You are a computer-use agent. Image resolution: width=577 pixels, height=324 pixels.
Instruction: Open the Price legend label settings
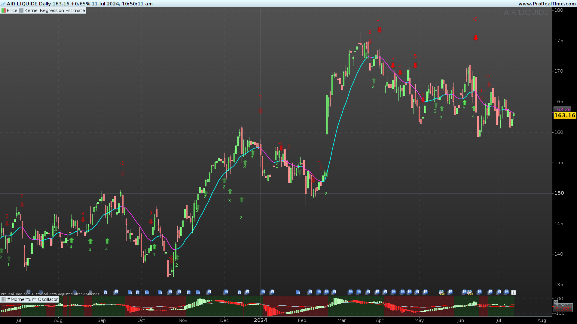coord(12,10)
